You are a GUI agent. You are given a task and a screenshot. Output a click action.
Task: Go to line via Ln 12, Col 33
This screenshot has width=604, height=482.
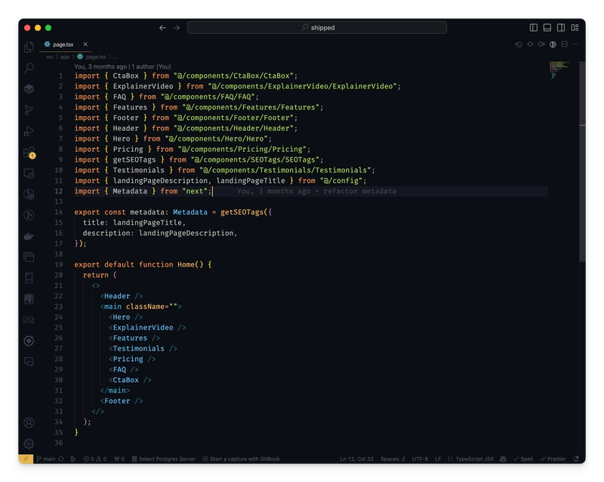coord(356,459)
